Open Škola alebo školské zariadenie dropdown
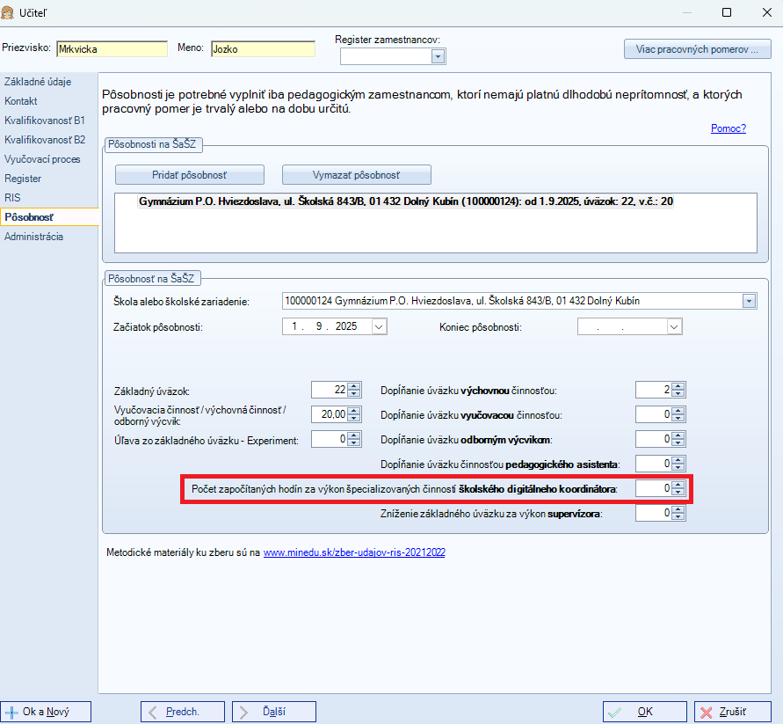This screenshot has height=724, width=783. coord(749,301)
